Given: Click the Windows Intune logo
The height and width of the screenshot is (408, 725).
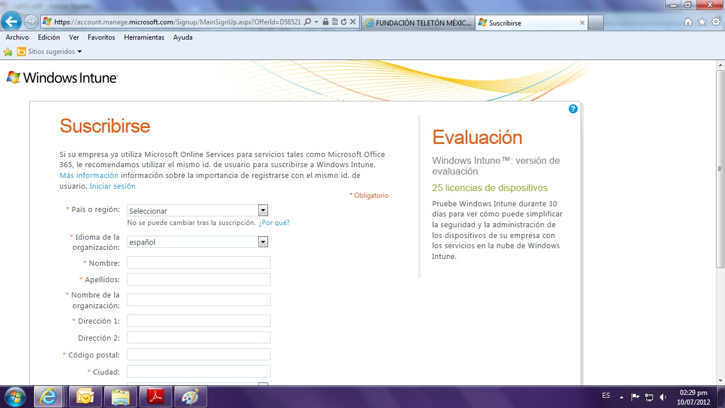Looking at the screenshot, I should [62, 78].
